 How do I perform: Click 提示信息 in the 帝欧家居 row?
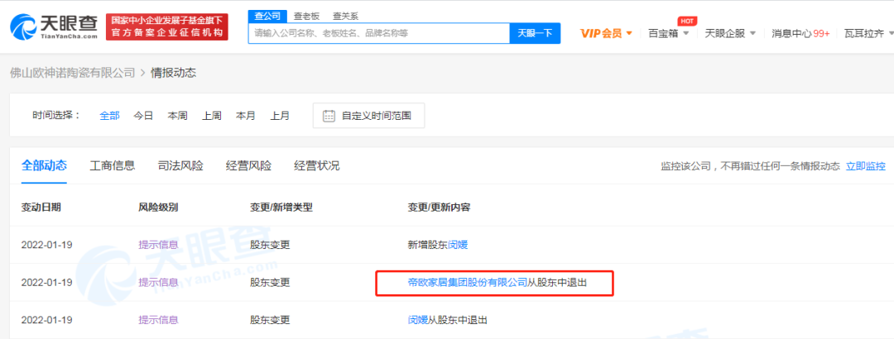tap(158, 282)
